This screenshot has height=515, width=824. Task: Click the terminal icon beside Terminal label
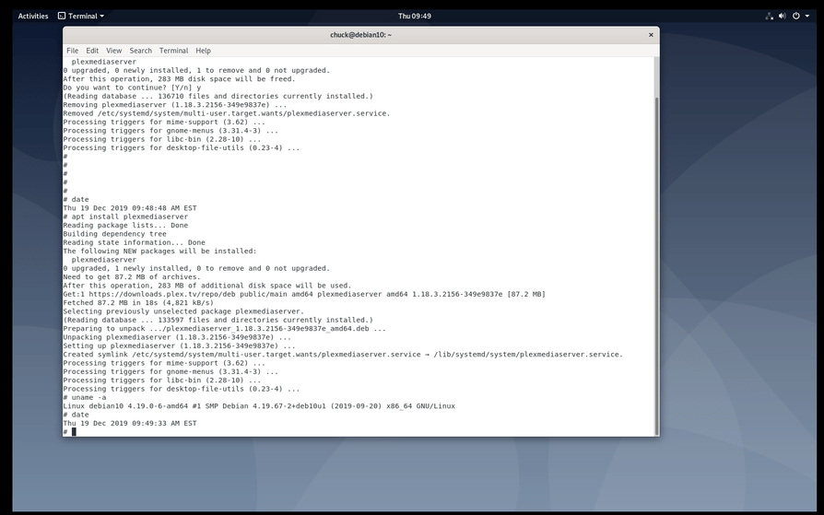coord(62,16)
